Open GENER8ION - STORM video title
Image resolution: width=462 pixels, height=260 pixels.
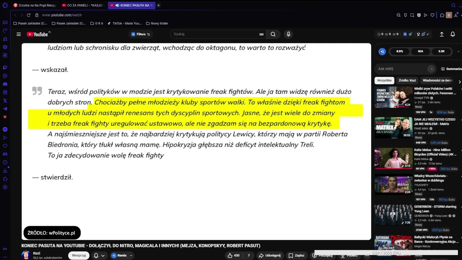pos(435,209)
